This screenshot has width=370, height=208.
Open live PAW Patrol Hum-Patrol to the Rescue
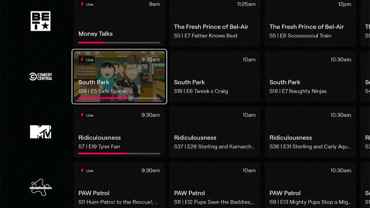click(119, 185)
